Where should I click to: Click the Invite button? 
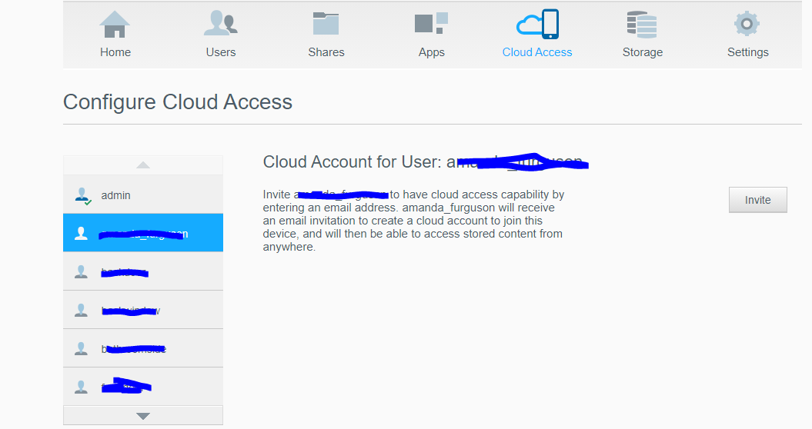point(757,200)
